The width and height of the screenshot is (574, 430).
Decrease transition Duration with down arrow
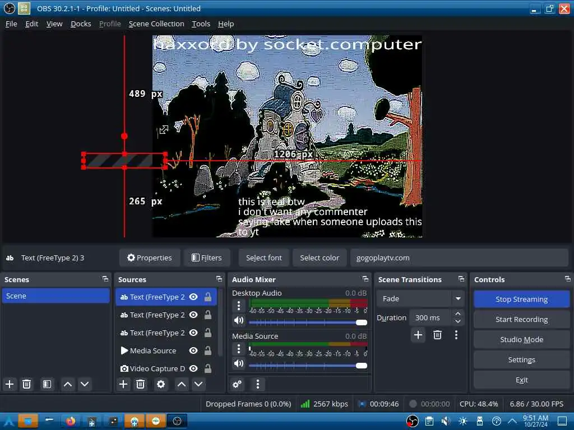coord(457,321)
